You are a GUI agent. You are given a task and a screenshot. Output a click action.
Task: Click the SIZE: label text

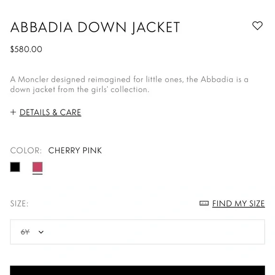click(x=19, y=203)
